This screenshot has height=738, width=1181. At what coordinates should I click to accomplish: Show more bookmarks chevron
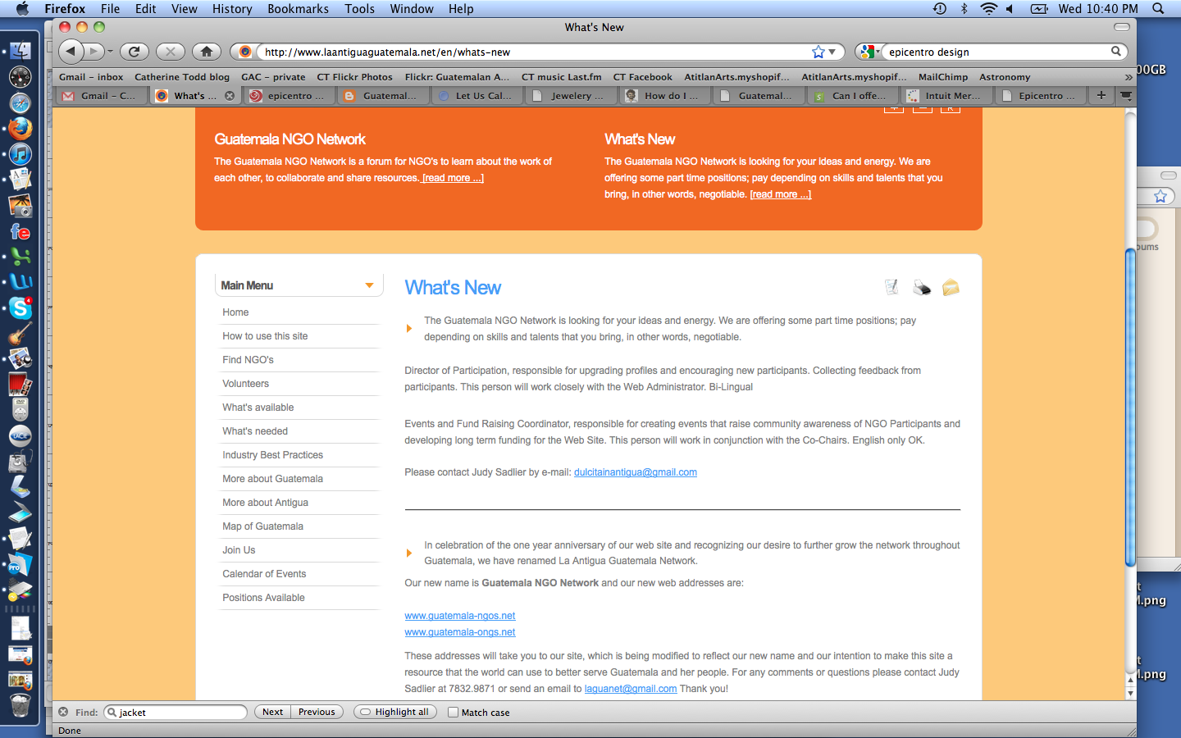(1129, 77)
